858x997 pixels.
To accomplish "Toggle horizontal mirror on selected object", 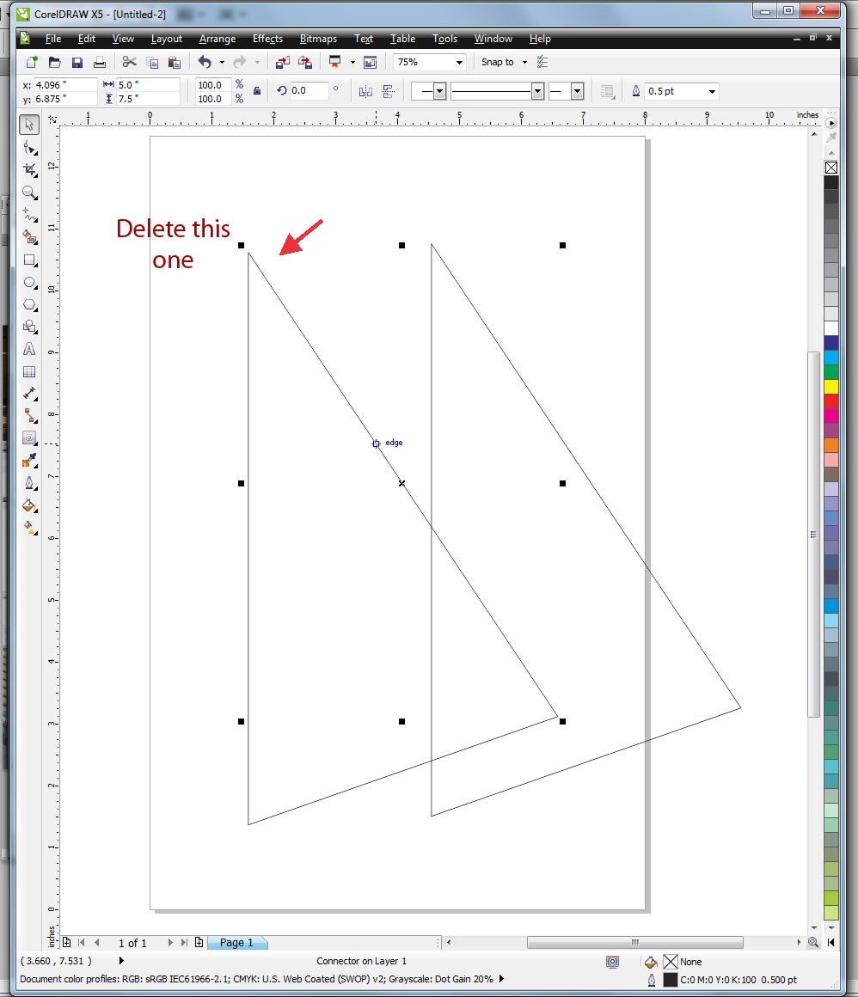I will 365,91.
